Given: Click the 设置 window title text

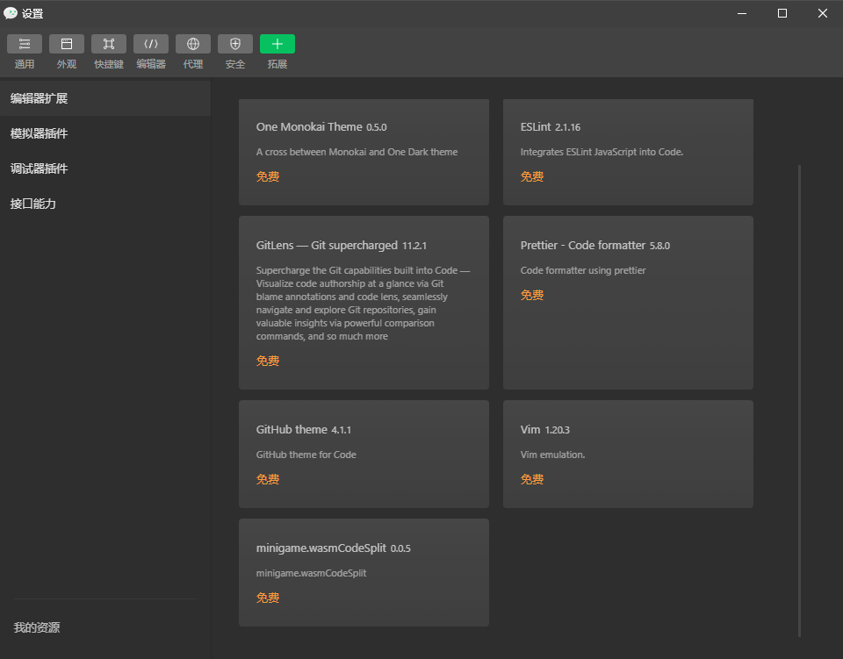Looking at the screenshot, I should (x=32, y=13).
